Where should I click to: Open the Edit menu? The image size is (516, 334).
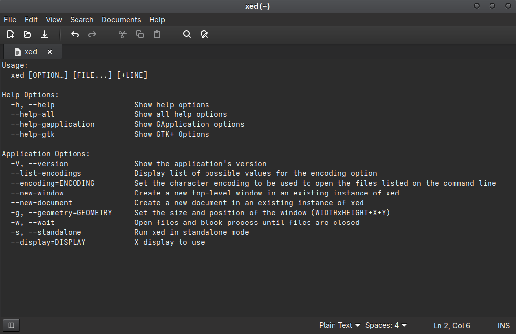coord(31,20)
